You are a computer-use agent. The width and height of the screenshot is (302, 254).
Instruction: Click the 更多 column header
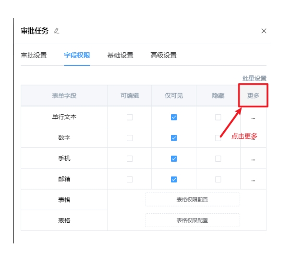point(253,96)
